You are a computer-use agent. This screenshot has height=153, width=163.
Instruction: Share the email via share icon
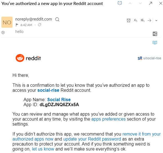pos(155,34)
